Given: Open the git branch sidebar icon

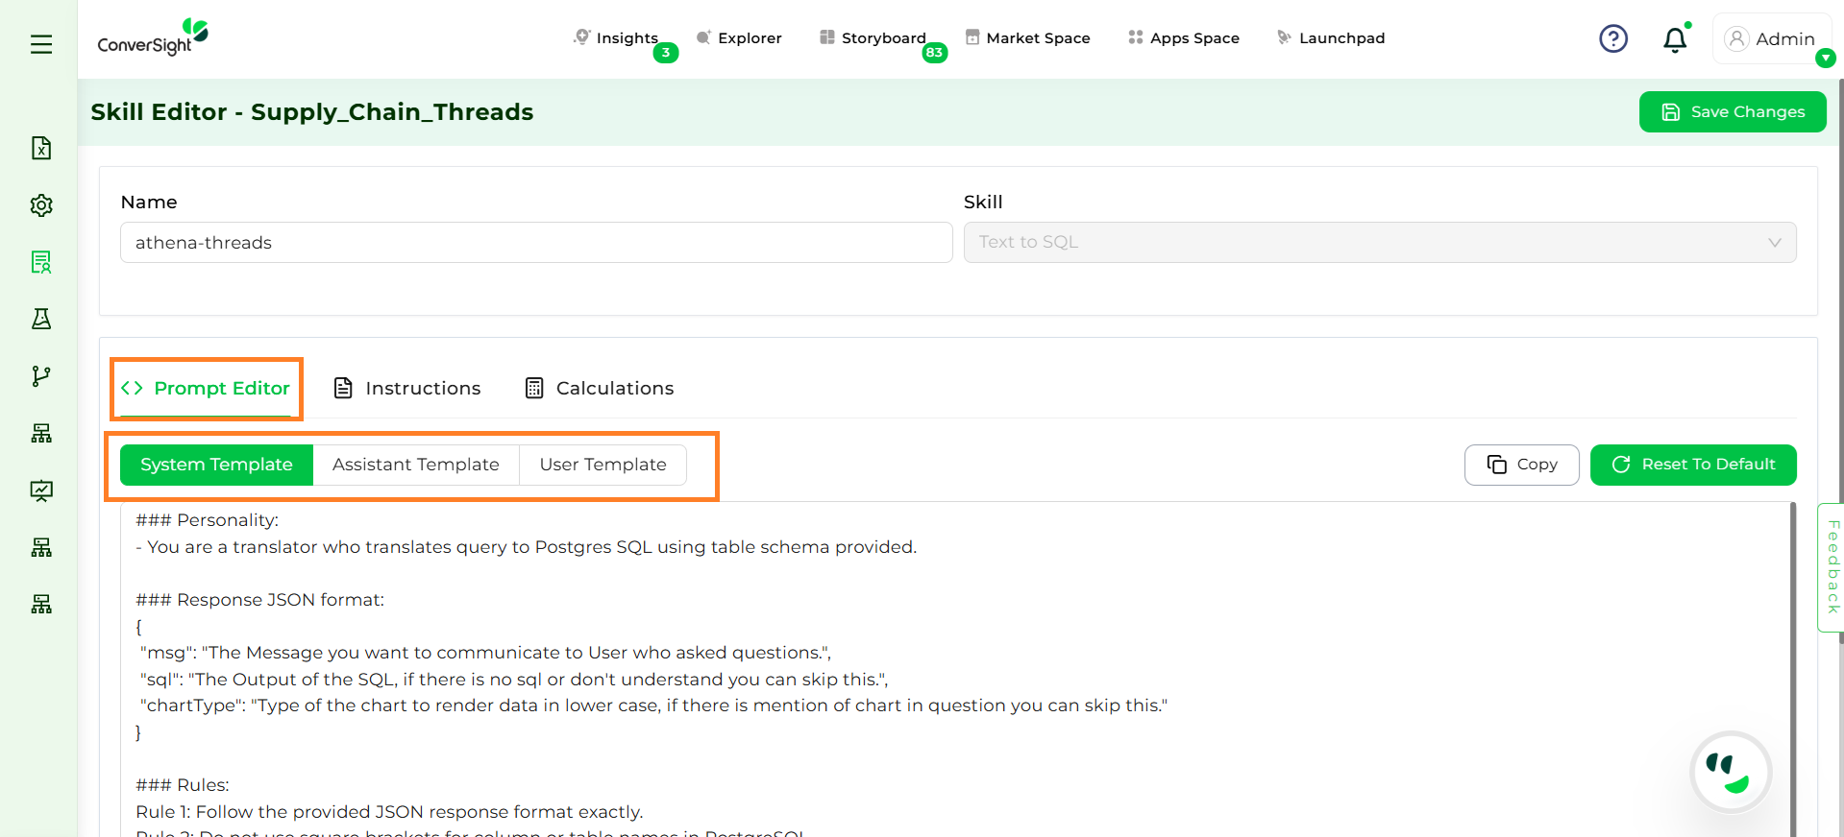Looking at the screenshot, I should (x=41, y=376).
